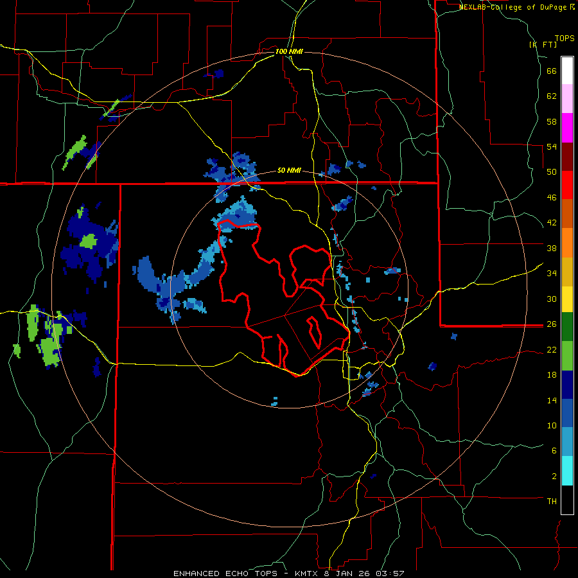The image size is (578, 578).
Task: Click the legend value "38"
Action: 552,248
